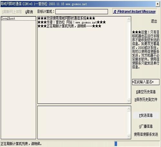
Task: Click the history pane scroll up arrow
Action: (x=129, y=19)
